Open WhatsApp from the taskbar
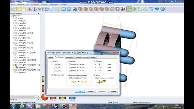Viewport: 194px width, 109px height. (22, 106)
